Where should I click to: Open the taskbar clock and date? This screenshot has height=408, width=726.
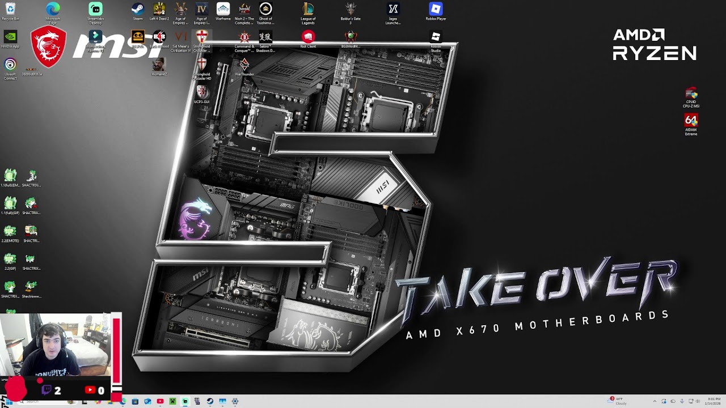(714, 401)
